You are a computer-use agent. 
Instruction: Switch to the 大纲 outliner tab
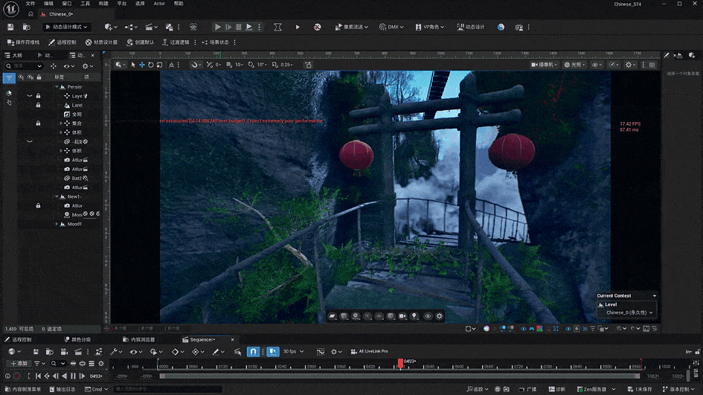click(13, 55)
